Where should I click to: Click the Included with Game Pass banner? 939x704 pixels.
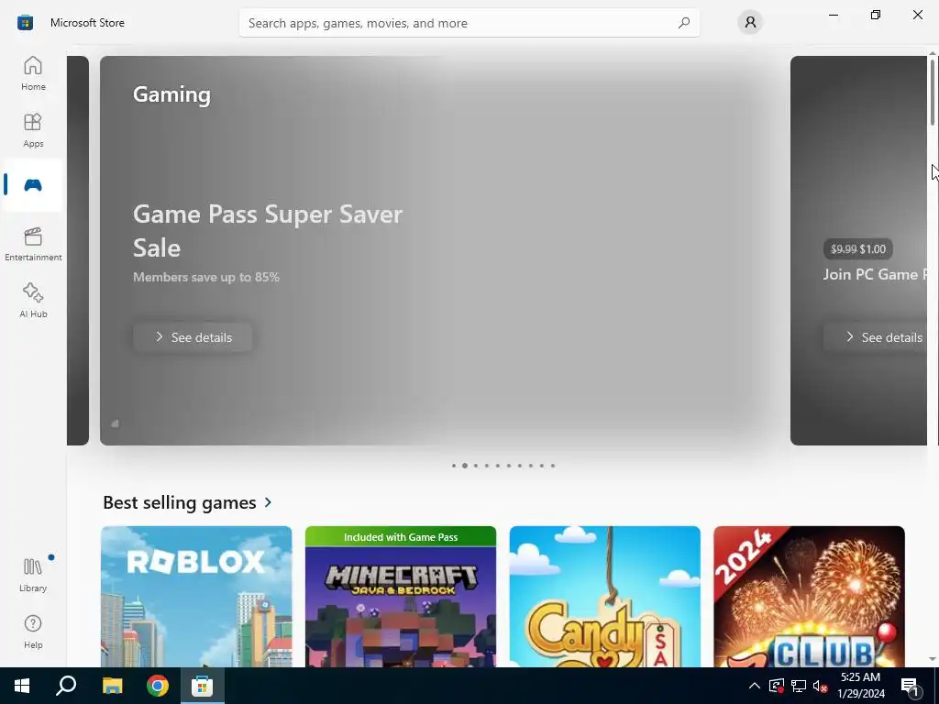pyautogui.click(x=401, y=537)
